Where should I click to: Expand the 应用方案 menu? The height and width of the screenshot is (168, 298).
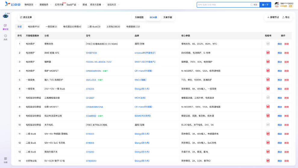tap(59, 5)
